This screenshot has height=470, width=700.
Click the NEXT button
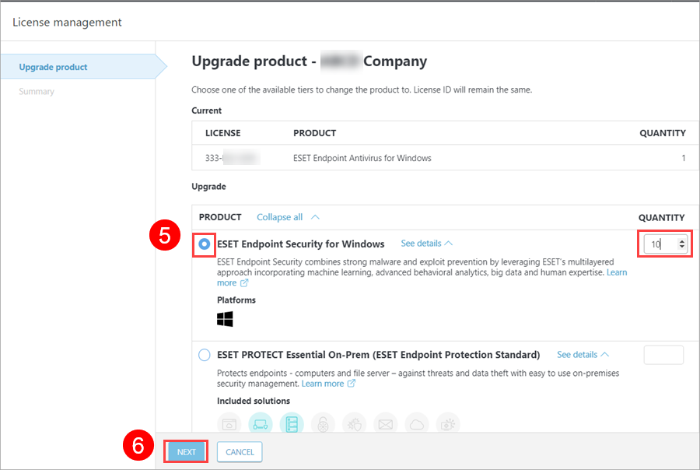pyautogui.click(x=186, y=451)
